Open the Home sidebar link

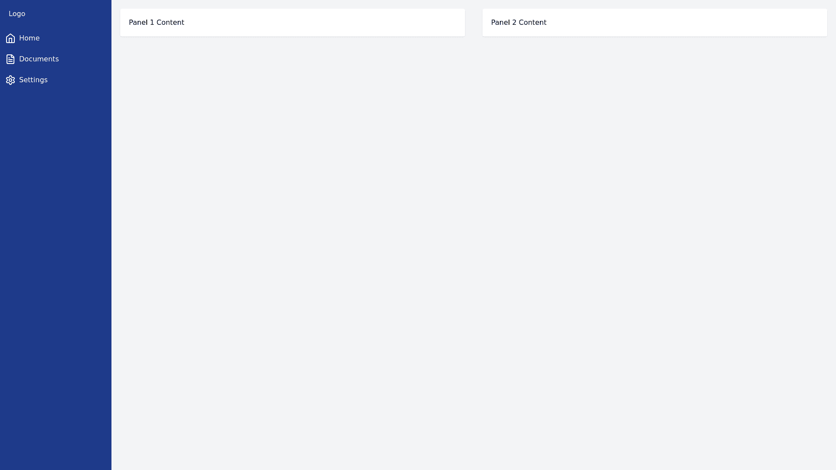click(x=29, y=38)
